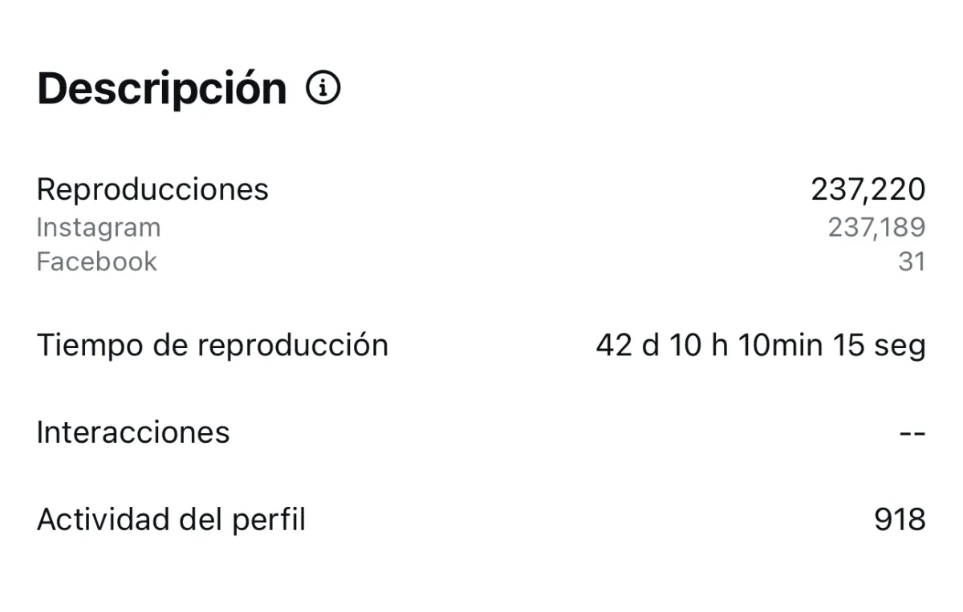The height and width of the screenshot is (612, 963).
Task: Click the word reproducción in the time row
Action: [x=293, y=347]
